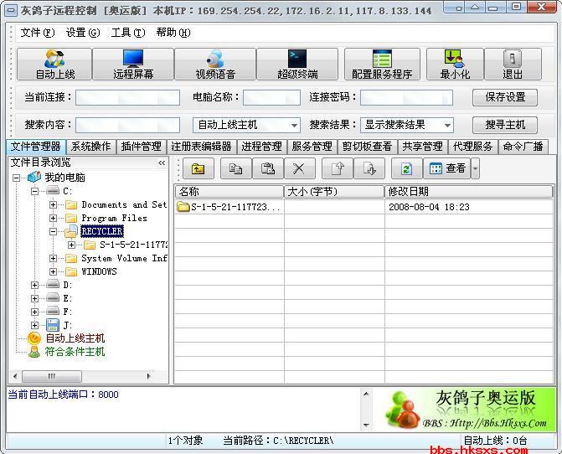
Task: Click the copy files icon in file toolbar
Action: click(236, 168)
